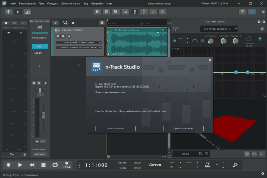267x178 pixels.
Task: Toggle solo S in mixer channel strip
Action: [x=39, y=83]
